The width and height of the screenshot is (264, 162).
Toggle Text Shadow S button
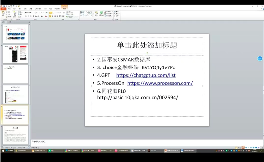click(x=33, y=16)
